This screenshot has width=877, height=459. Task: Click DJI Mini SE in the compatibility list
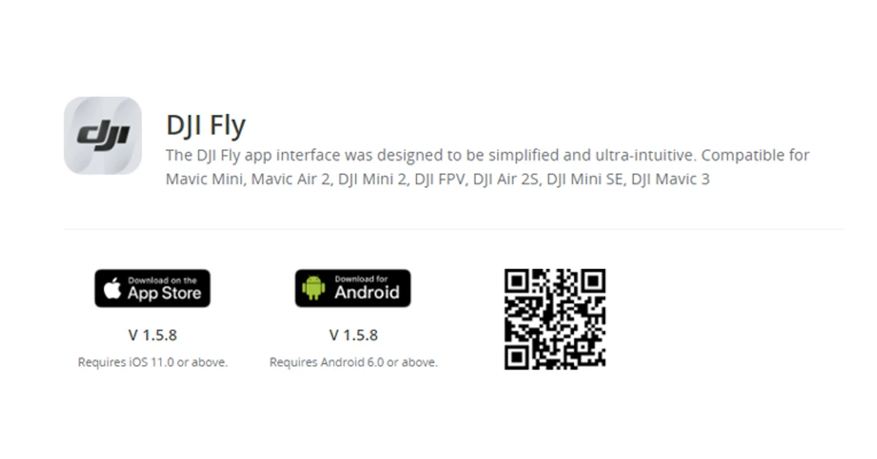pyautogui.click(x=586, y=179)
